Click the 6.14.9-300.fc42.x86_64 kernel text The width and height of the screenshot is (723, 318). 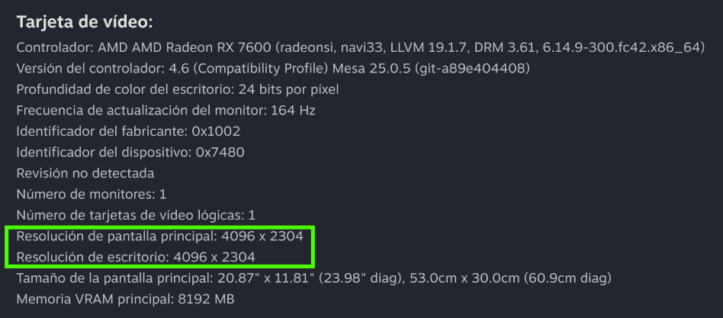tap(622, 47)
